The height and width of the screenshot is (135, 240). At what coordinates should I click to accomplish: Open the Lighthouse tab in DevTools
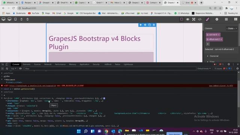(x=128, y=64)
